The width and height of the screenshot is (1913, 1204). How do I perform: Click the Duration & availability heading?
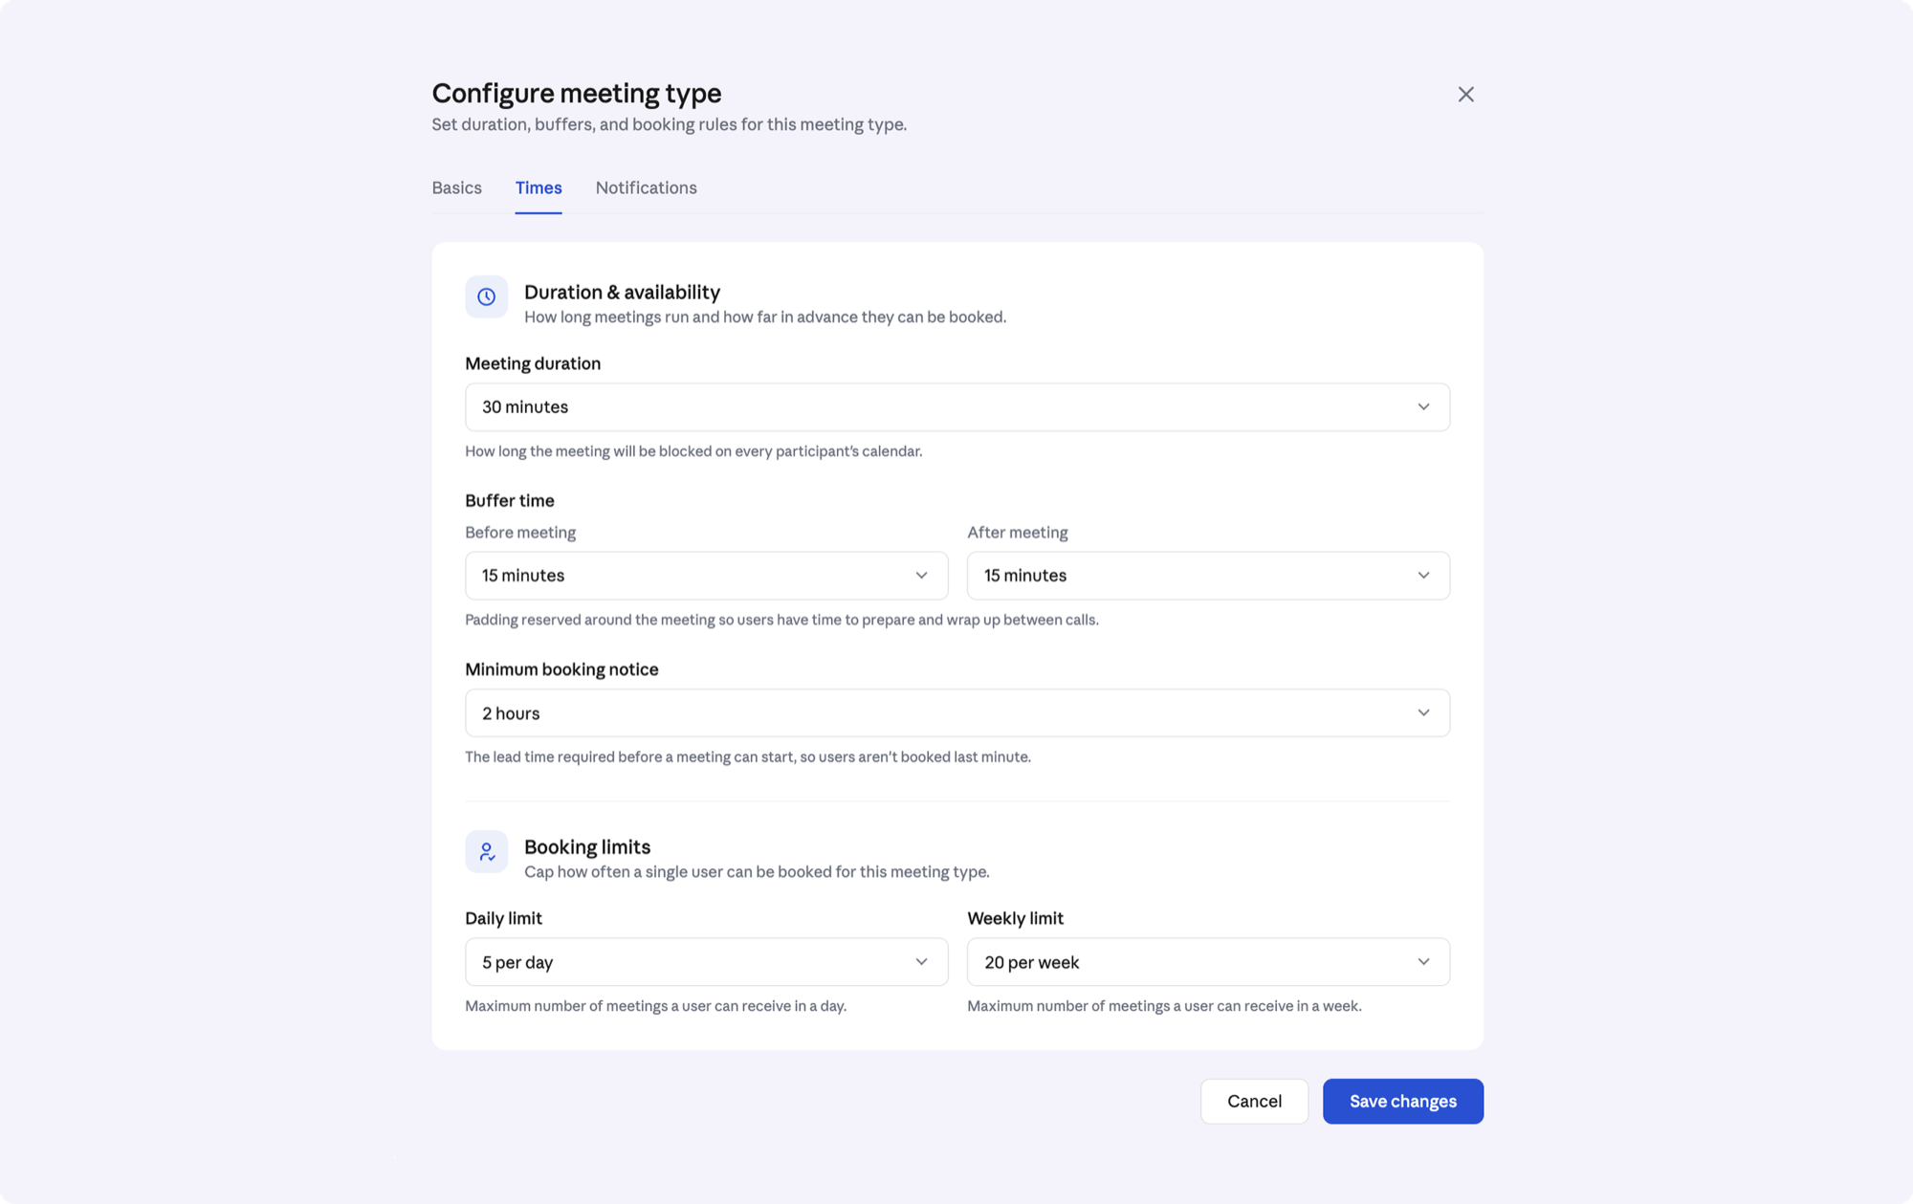[x=622, y=292]
